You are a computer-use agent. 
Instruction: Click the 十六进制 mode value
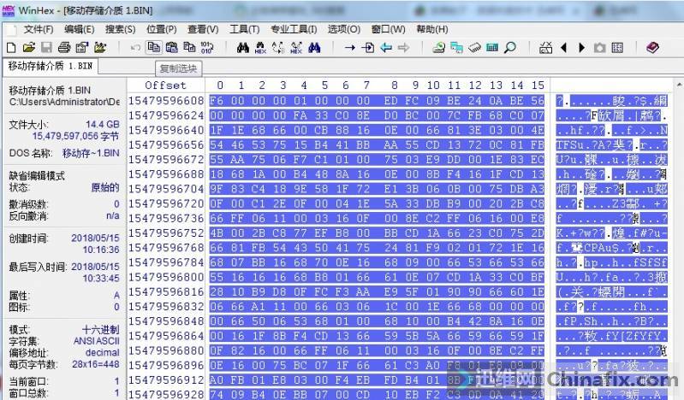click(101, 329)
